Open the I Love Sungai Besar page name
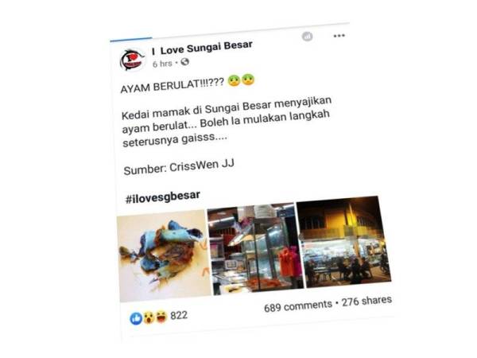The width and height of the screenshot is (477, 358). click(202, 48)
